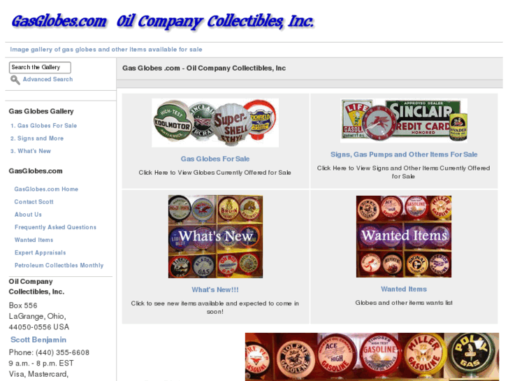Click the Wanted Items globes picture
Image resolution: width=508 pixels, height=381 pixels.
404,236
